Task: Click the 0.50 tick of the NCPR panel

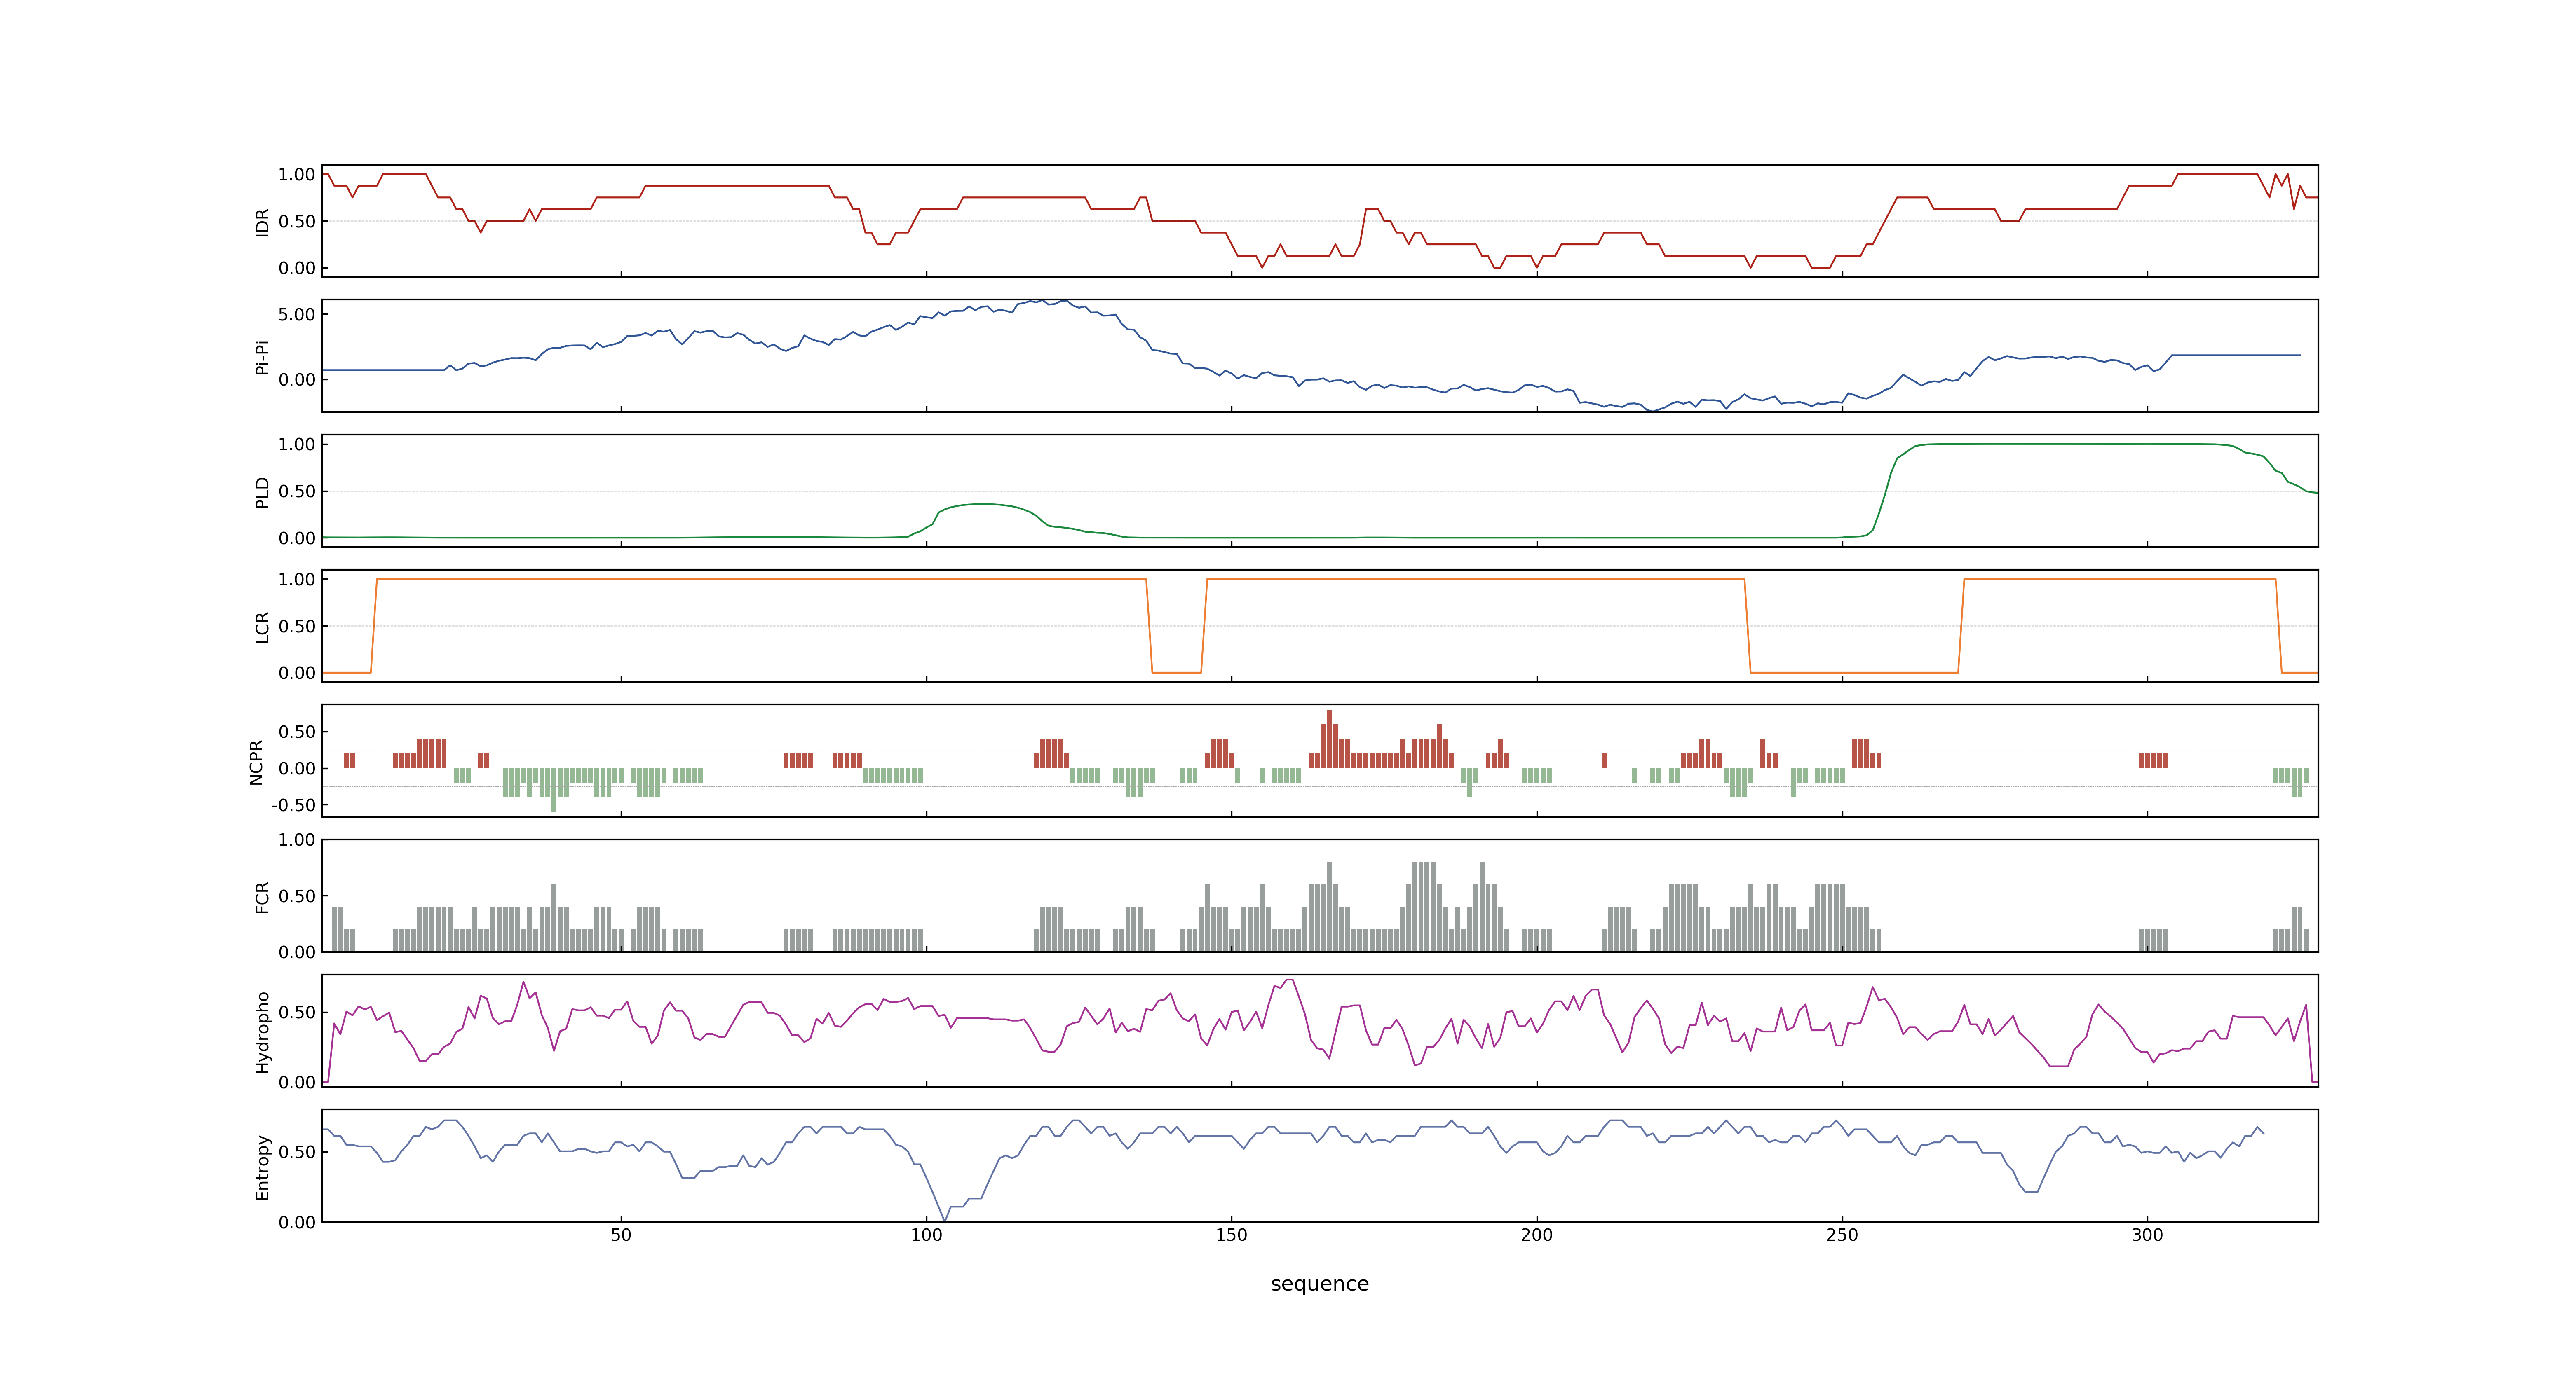Action: [x=297, y=732]
